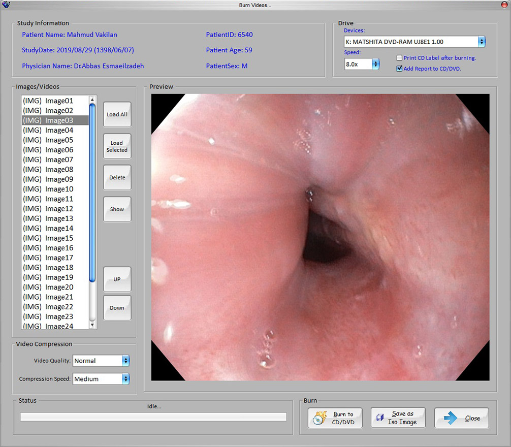Enable Print CD Label after burning
This screenshot has width=511, height=447.
coord(399,58)
